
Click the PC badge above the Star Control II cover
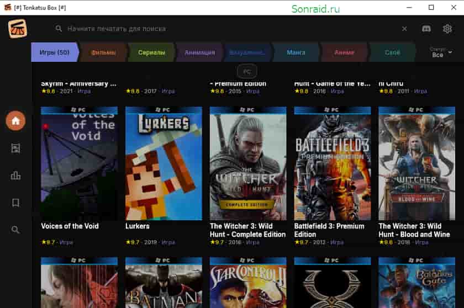(x=248, y=261)
